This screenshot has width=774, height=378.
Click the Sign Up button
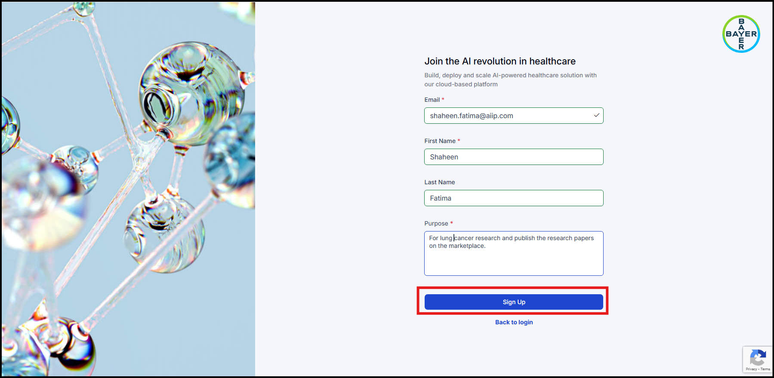(514, 302)
